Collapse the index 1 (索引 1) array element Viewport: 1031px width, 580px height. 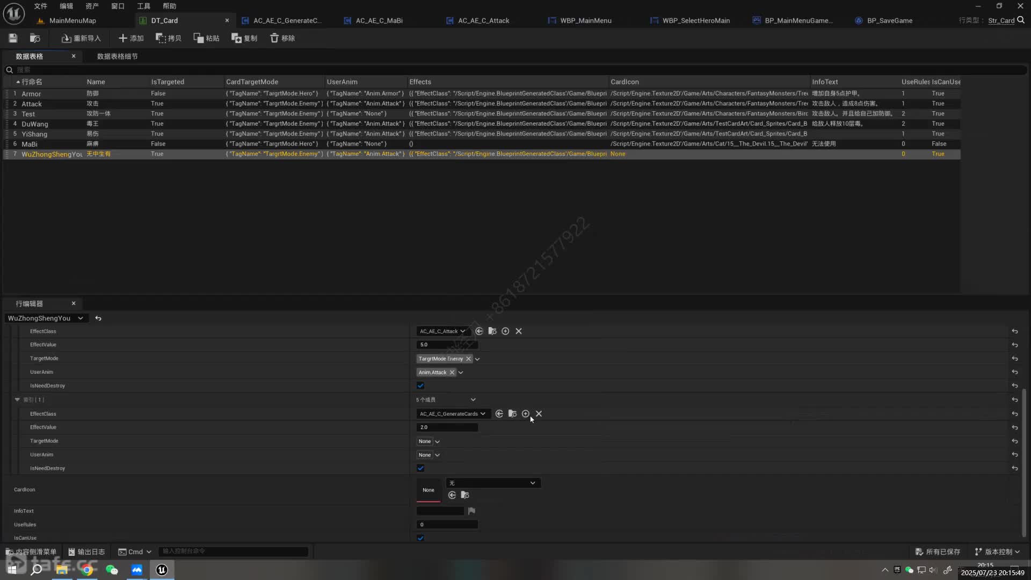tap(17, 400)
